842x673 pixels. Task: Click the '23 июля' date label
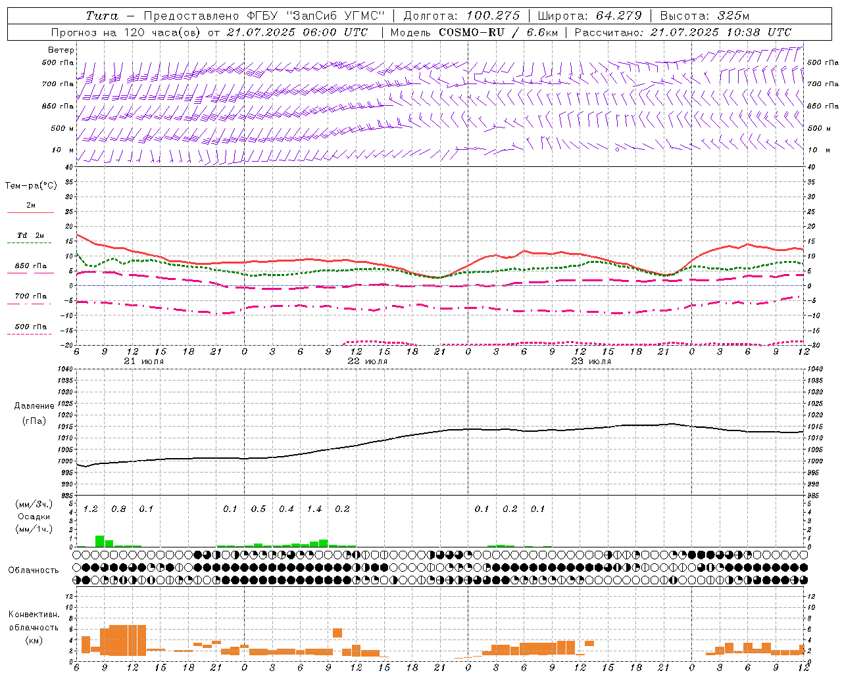point(591,361)
